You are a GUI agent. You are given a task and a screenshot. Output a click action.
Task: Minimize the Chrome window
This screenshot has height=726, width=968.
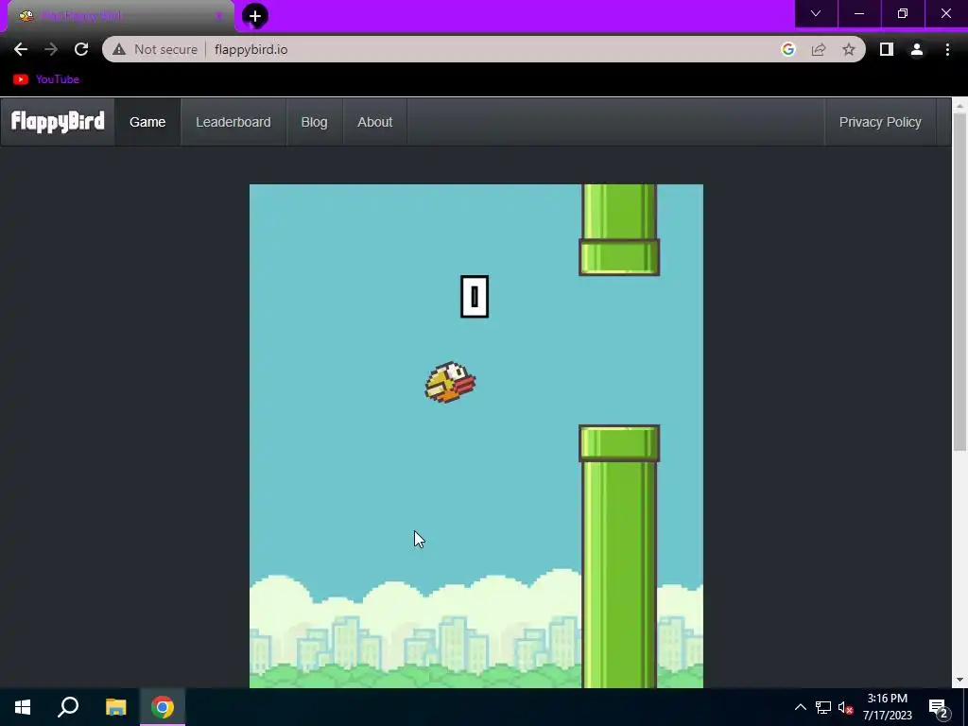tap(858, 13)
